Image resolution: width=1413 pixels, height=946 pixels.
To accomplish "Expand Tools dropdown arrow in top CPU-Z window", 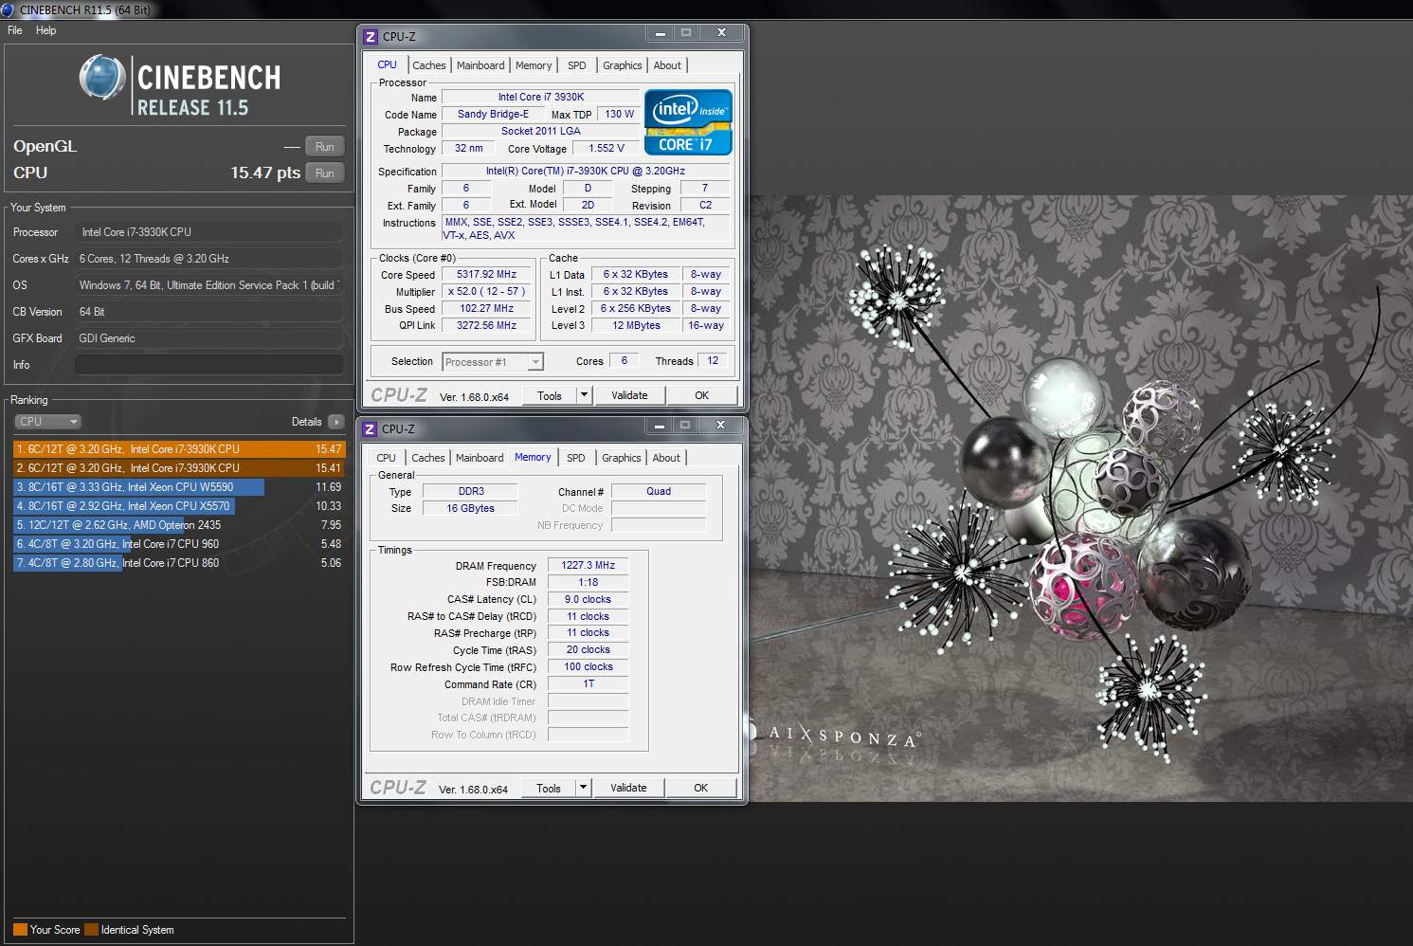I will [584, 395].
